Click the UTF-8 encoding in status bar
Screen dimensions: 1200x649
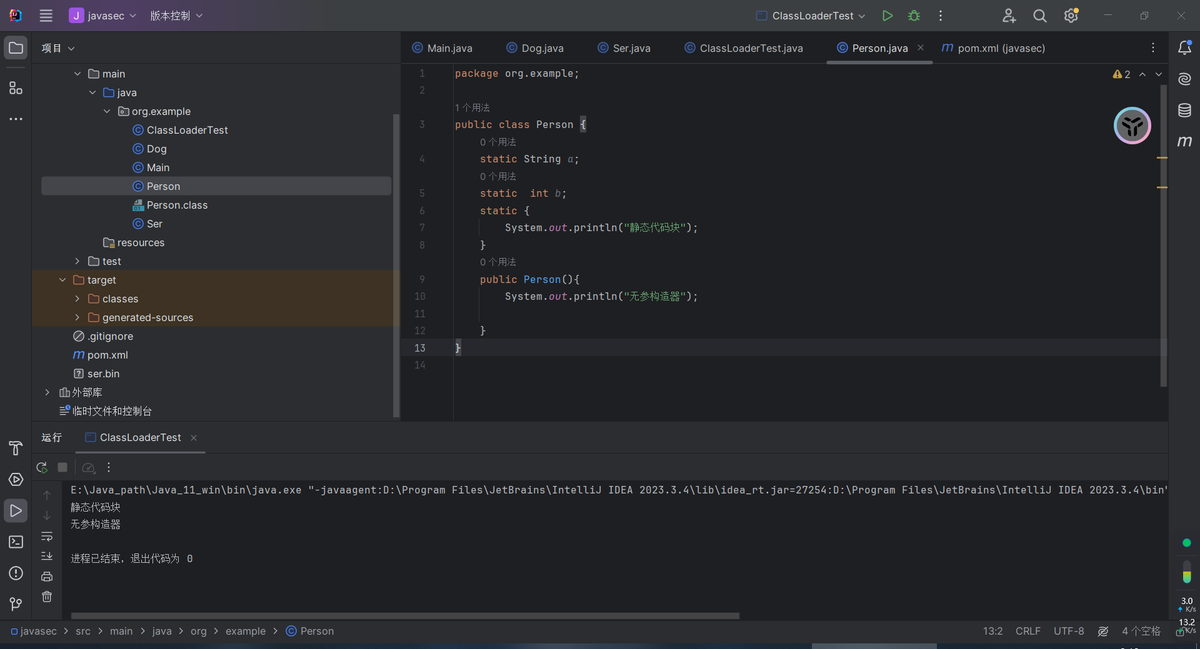click(x=1068, y=631)
